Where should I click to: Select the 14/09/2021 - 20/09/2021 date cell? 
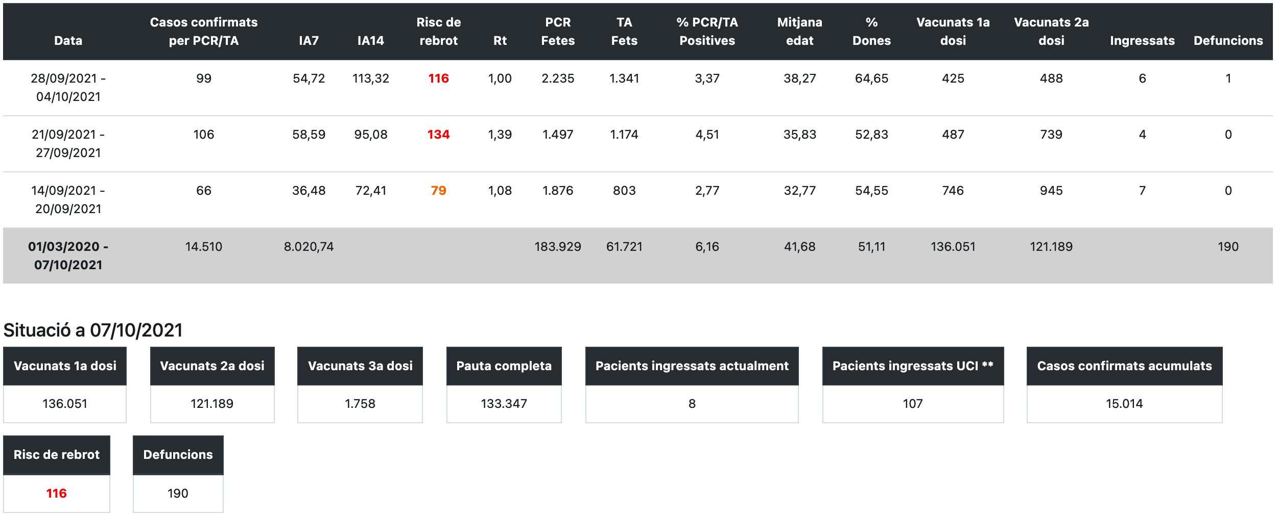pyautogui.click(x=68, y=200)
